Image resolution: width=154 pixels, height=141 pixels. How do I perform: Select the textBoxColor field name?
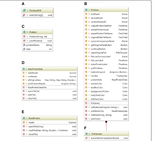pyautogui.click(x=97, y=87)
